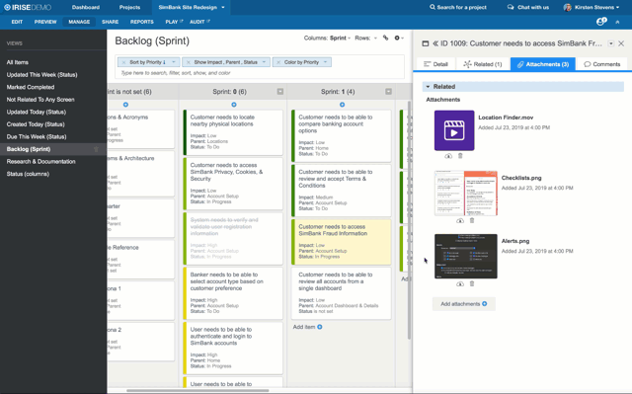Close the ID 1009 detail panel
The width and height of the screenshot is (632, 394).
621,43
